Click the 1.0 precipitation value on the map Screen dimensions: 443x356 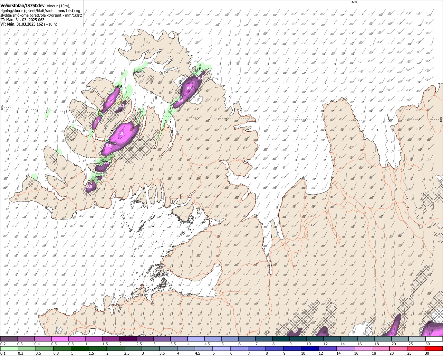(x=121, y=133)
